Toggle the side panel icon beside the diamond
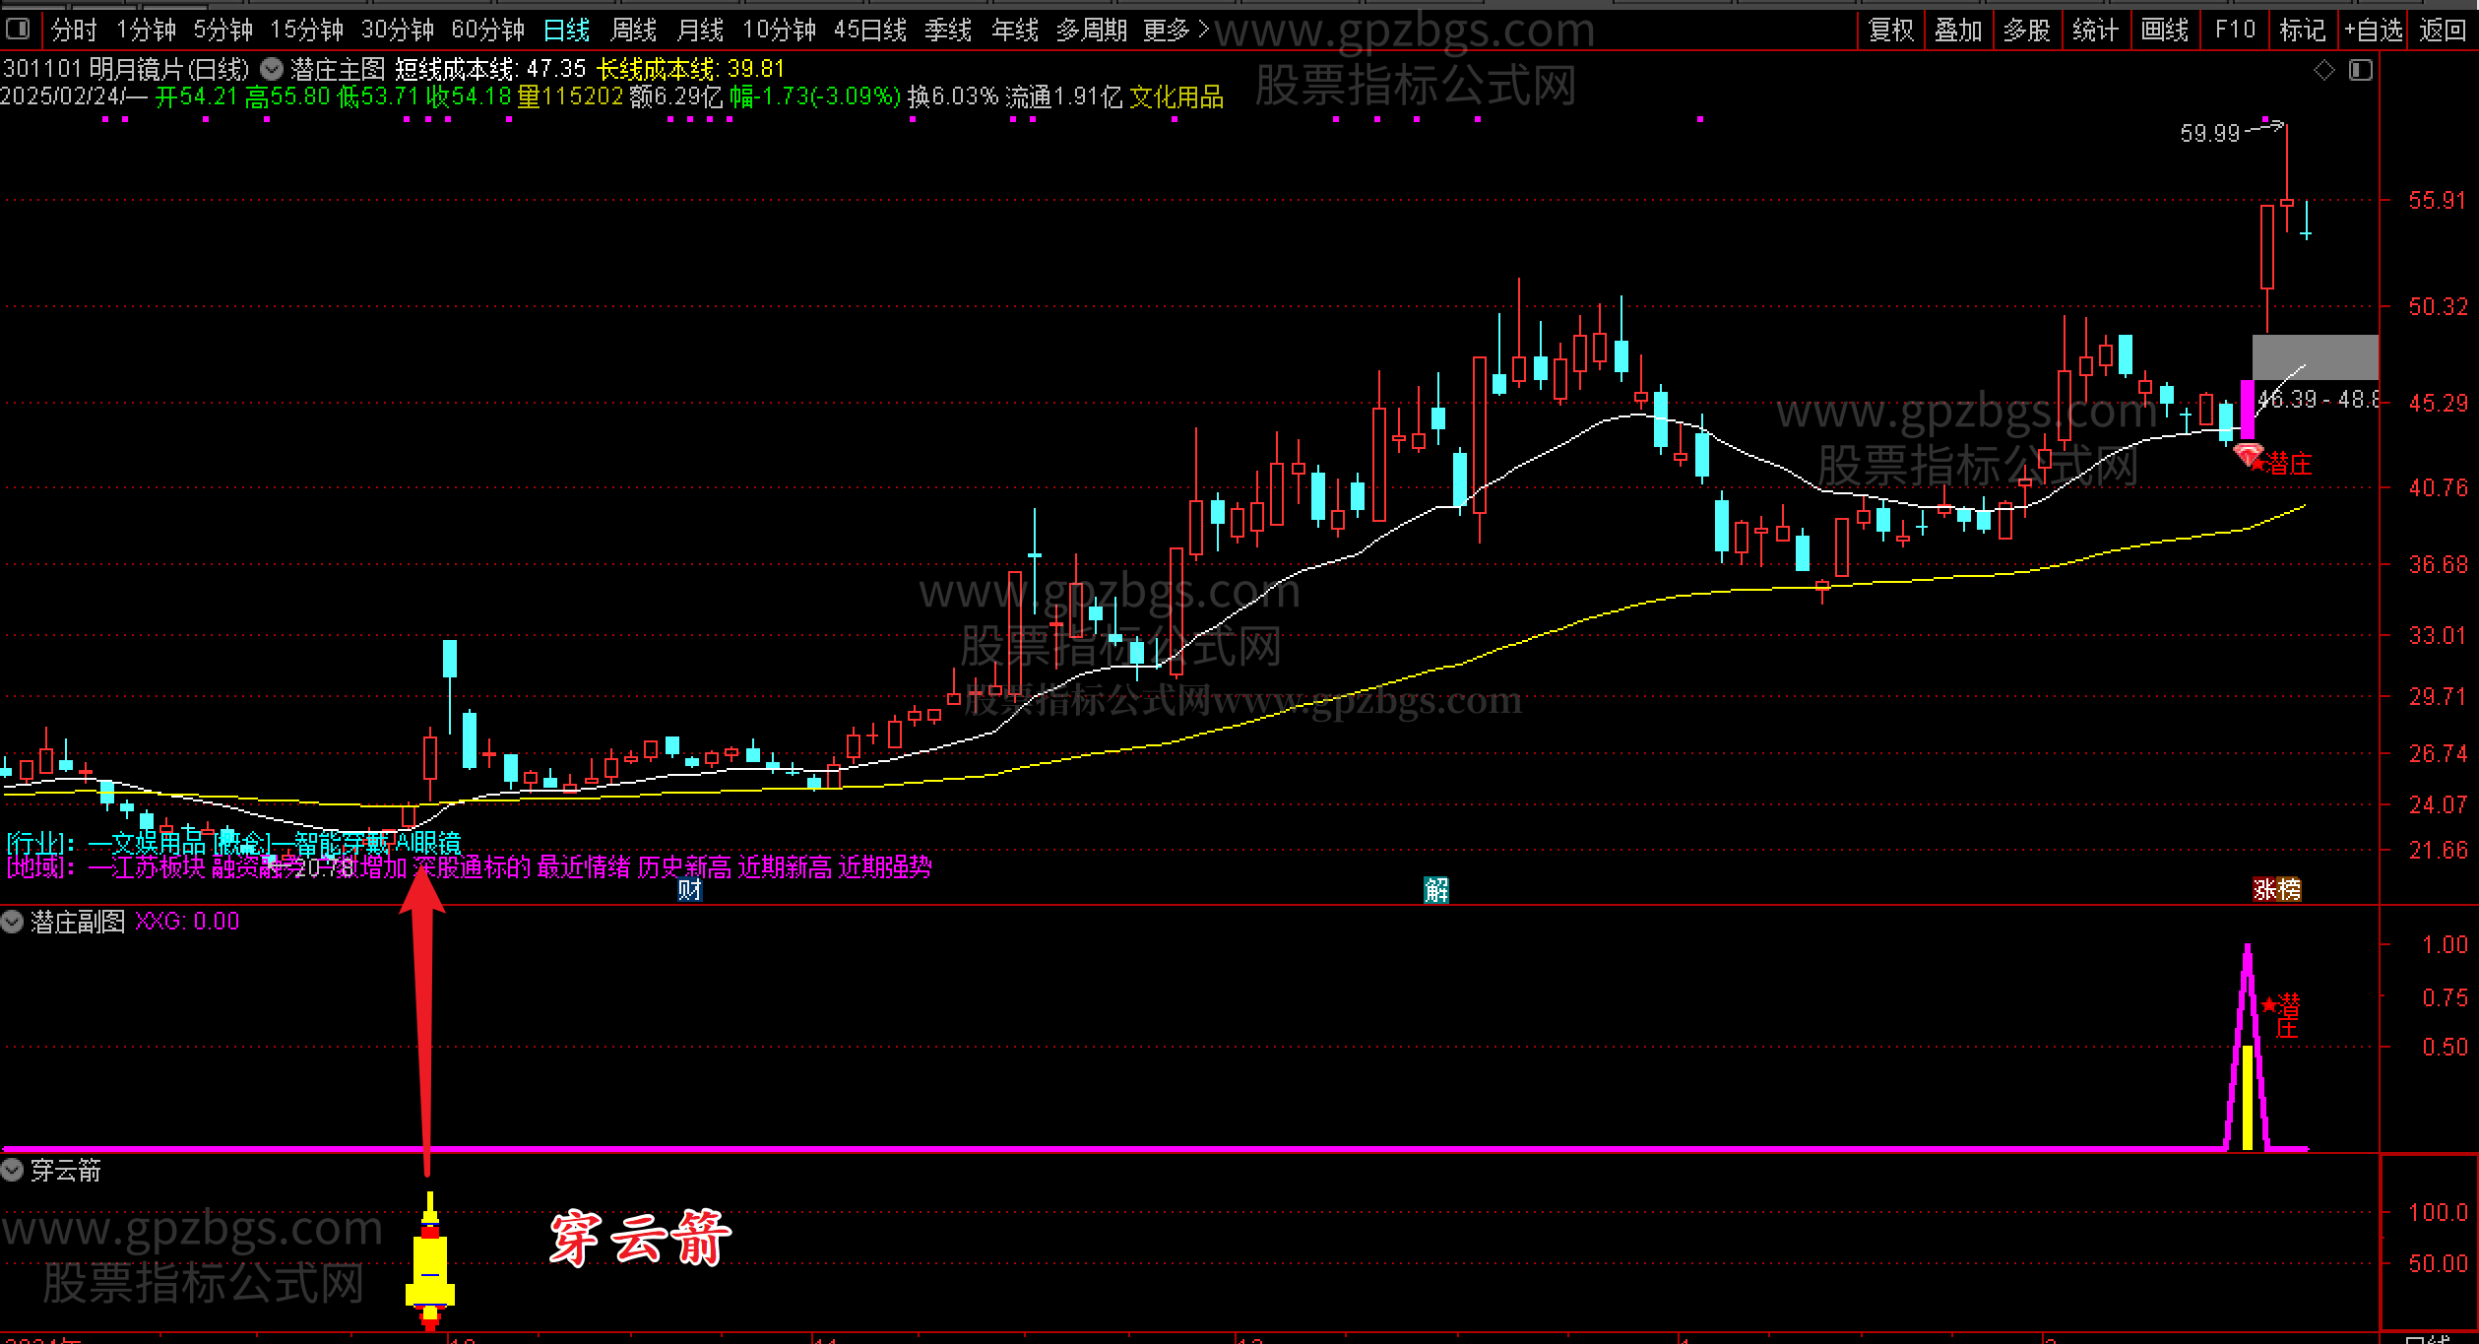This screenshot has height=1344, width=2479. coord(2361,70)
